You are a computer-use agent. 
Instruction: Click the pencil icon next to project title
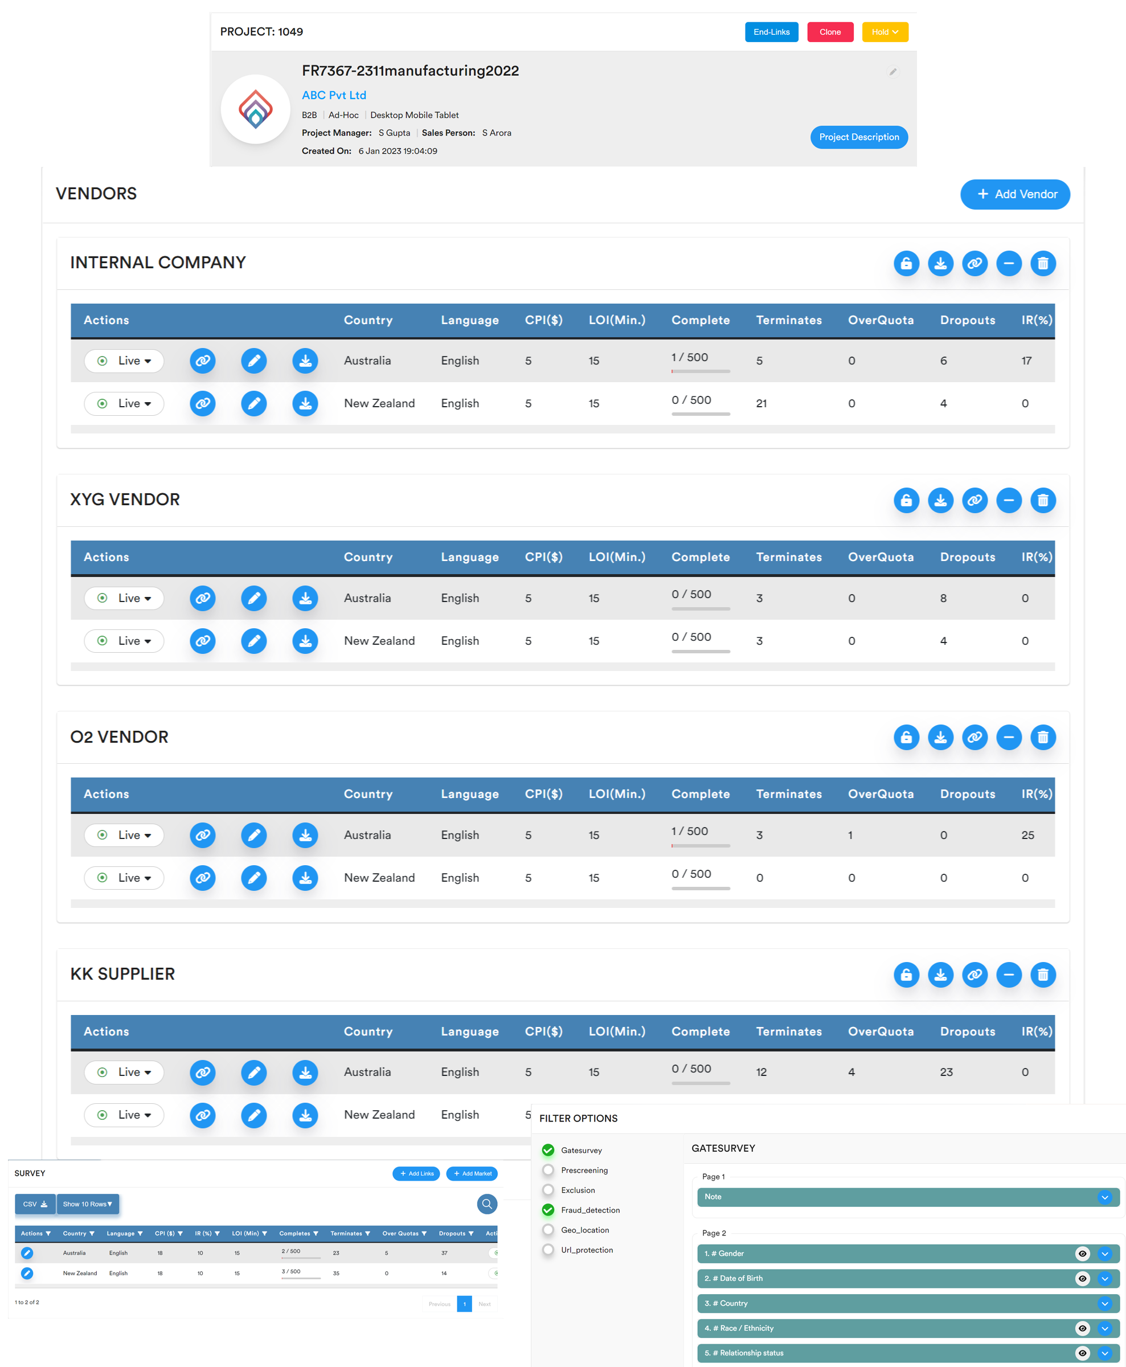(x=892, y=72)
